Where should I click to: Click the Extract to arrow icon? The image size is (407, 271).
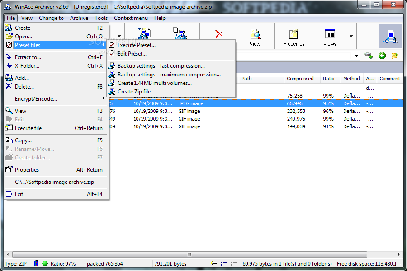pos(9,57)
